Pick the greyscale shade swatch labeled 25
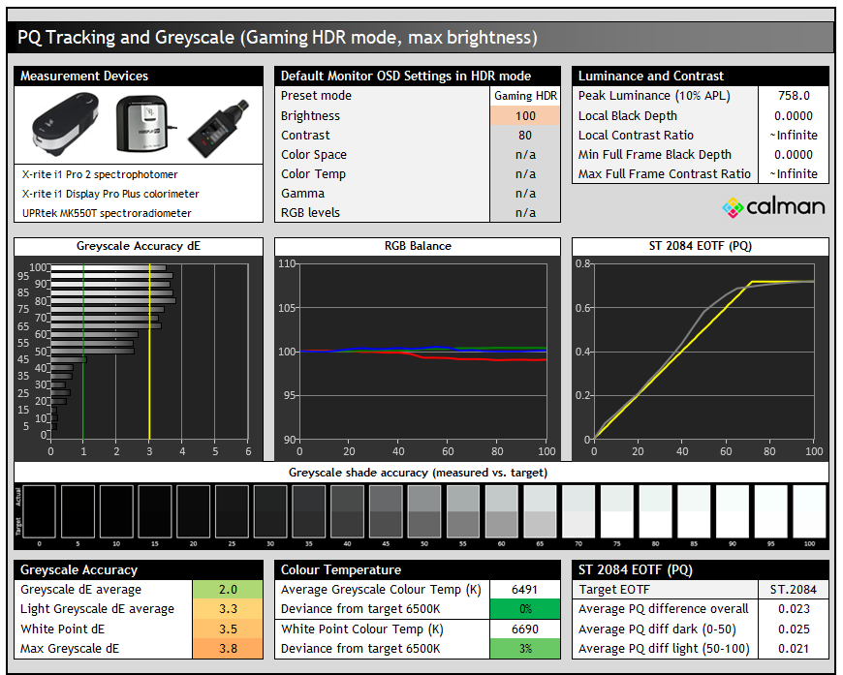Screen dimensions: 843x675 click(x=233, y=512)
